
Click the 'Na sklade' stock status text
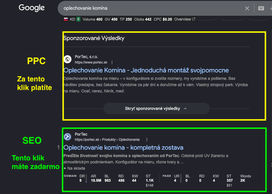tap(76, 168)
